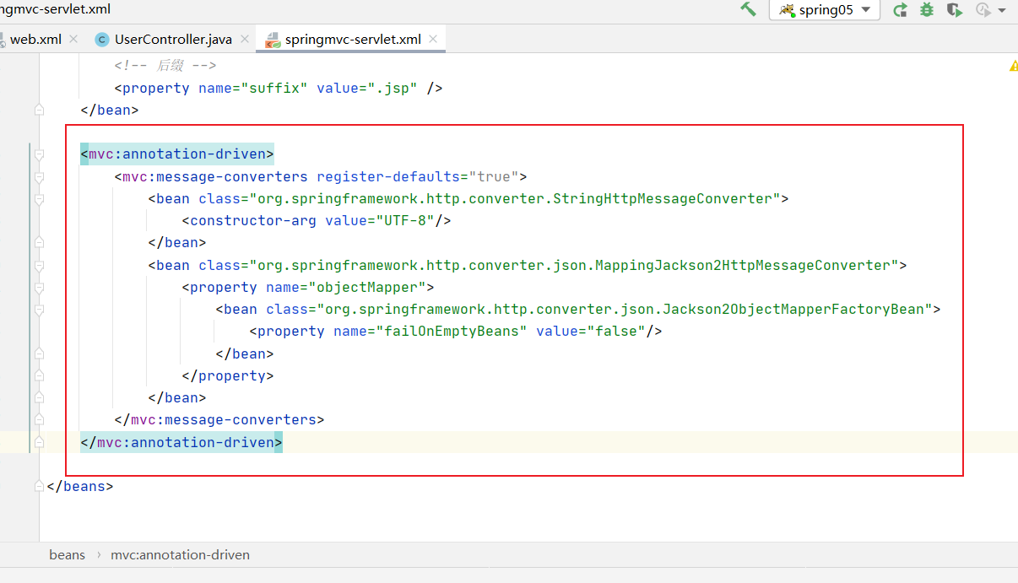Image resolution: width=1018 pixels, height=583 pixels.
Task: Click the grayed-out profiler clock icon
Action: point(983,10)
